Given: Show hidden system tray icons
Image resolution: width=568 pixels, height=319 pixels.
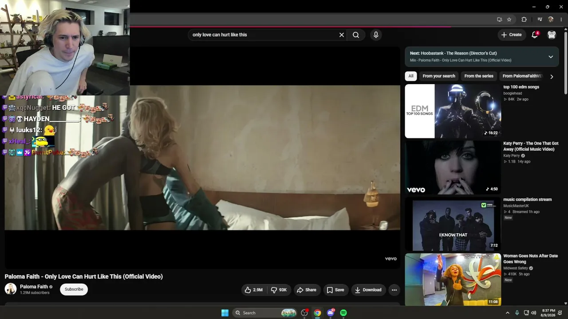Looking at the screenshot, I should [508, 313].
